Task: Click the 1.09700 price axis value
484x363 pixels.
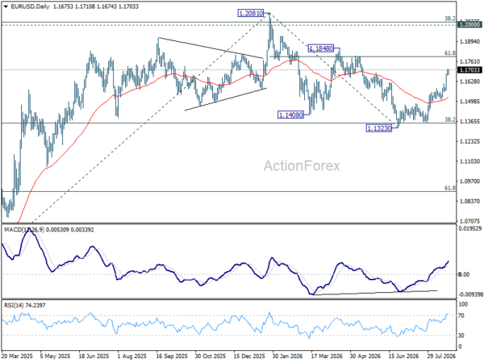Action: pyautogui.click(x=469, y=181)
